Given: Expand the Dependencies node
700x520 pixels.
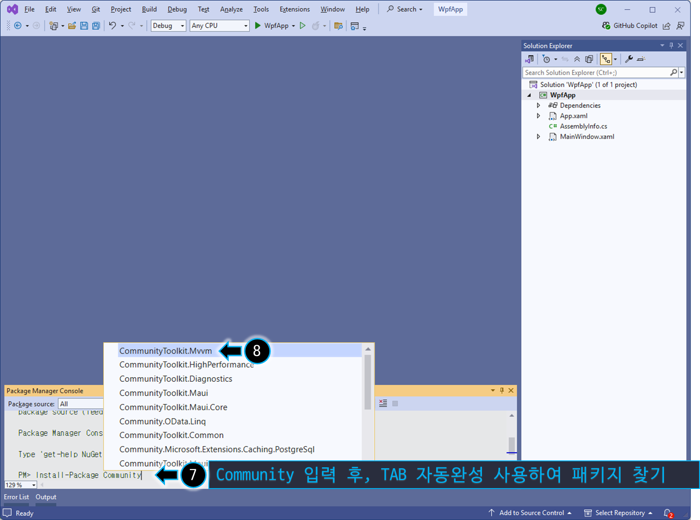Looking at the screenshot, I should [x=538, y=105].
